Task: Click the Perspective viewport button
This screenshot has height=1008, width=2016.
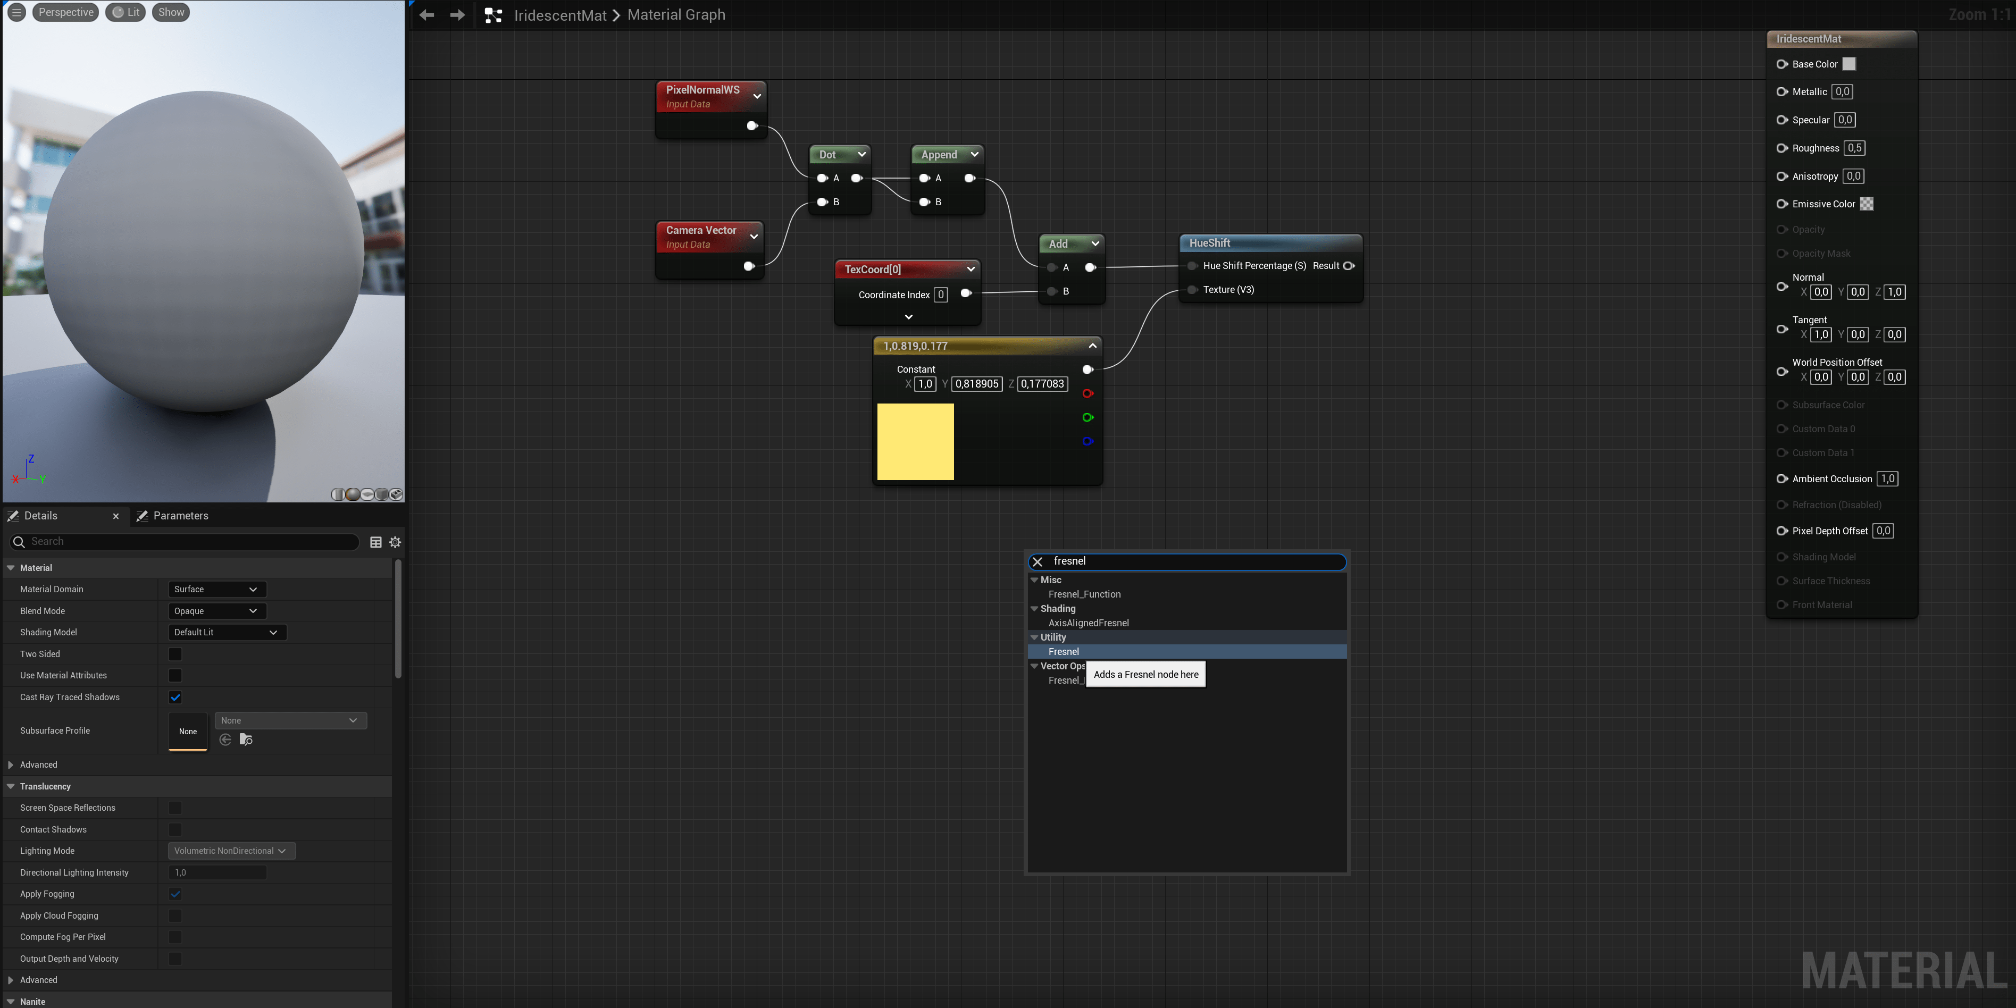Action: [66, 12]
